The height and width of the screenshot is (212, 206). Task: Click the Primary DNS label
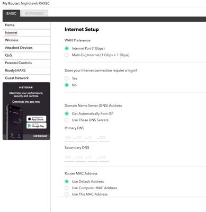point(74,128)
